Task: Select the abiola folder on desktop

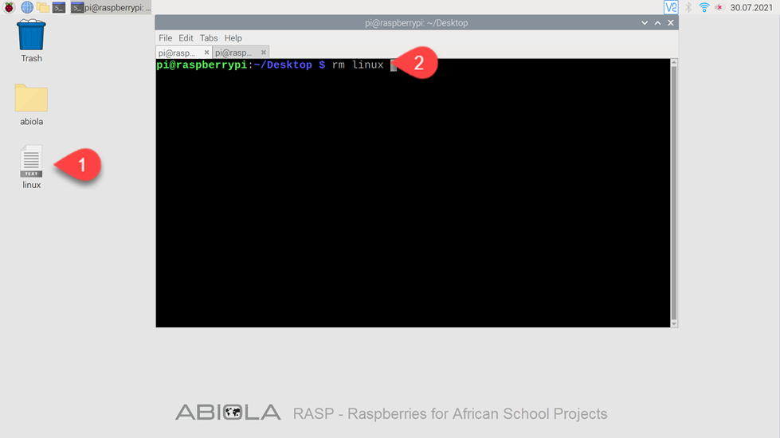Action: click(x=31, y=105)
